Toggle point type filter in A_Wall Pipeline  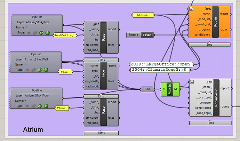[27, 70]
